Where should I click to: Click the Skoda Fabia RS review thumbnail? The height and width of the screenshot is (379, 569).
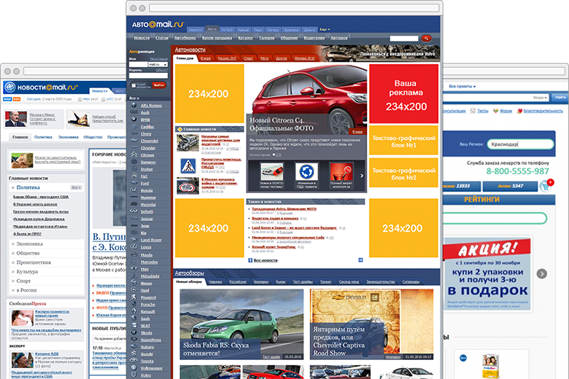click(x=241, y=324)
